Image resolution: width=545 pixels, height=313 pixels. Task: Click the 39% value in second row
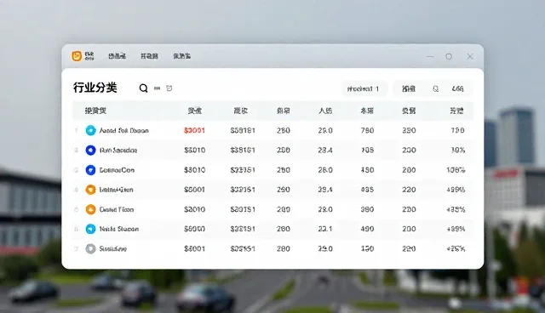pos(458,151)
